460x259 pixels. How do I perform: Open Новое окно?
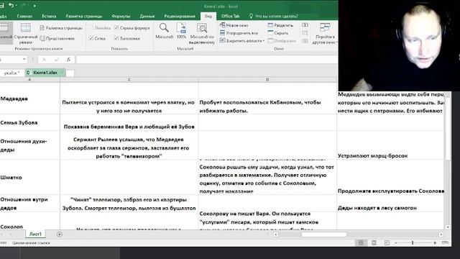pyautogui.click(x=234, y=25)
